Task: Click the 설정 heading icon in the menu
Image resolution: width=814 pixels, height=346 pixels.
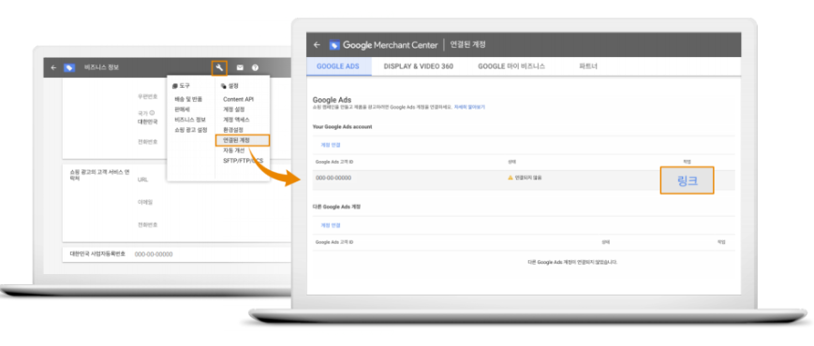Action: click(224, 86)
